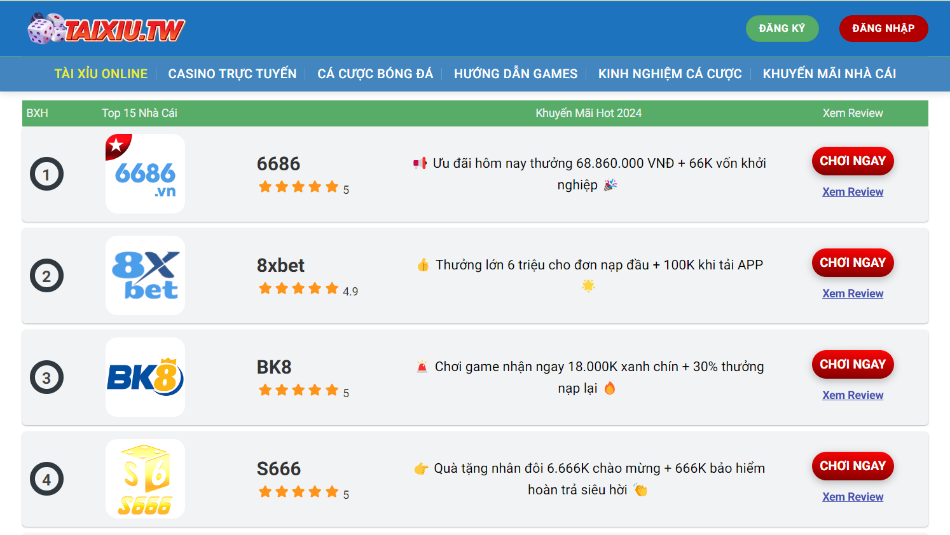
Task: Click the S666 casino name text
Action: 279,469
